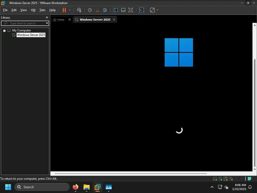The width and height of the screenshot is (257, 193).
Task: Take a snapshot of the VM
Action: click(x=90, y=10)
